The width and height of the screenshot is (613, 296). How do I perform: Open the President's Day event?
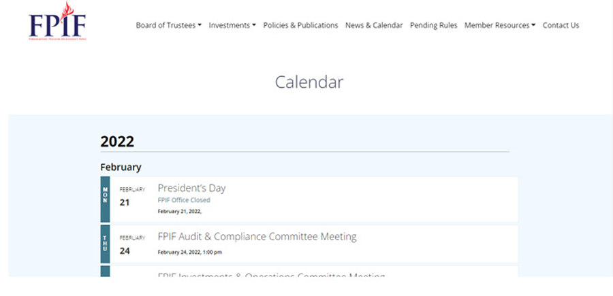coord(191,188)
